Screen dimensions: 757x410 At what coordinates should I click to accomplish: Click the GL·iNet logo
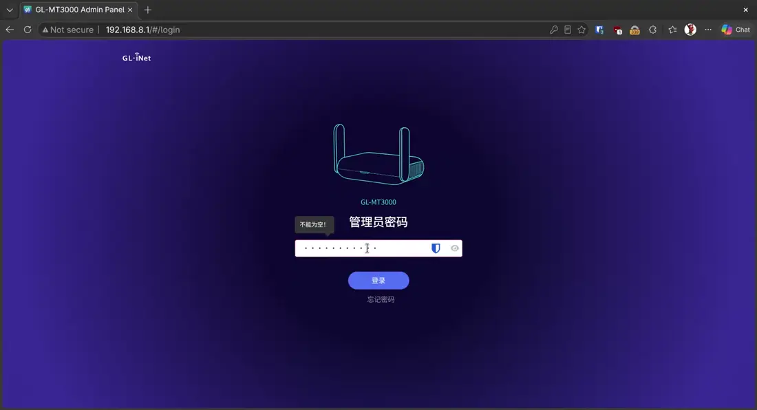[x=137, y=57]
